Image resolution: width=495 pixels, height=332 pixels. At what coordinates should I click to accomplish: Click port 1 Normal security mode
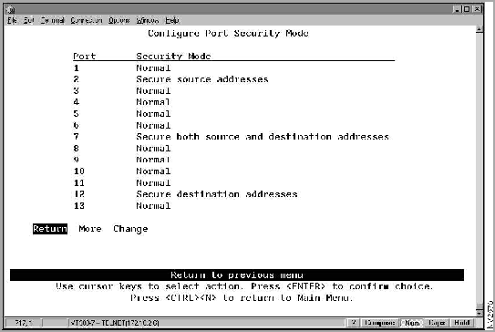click(153, 67)
